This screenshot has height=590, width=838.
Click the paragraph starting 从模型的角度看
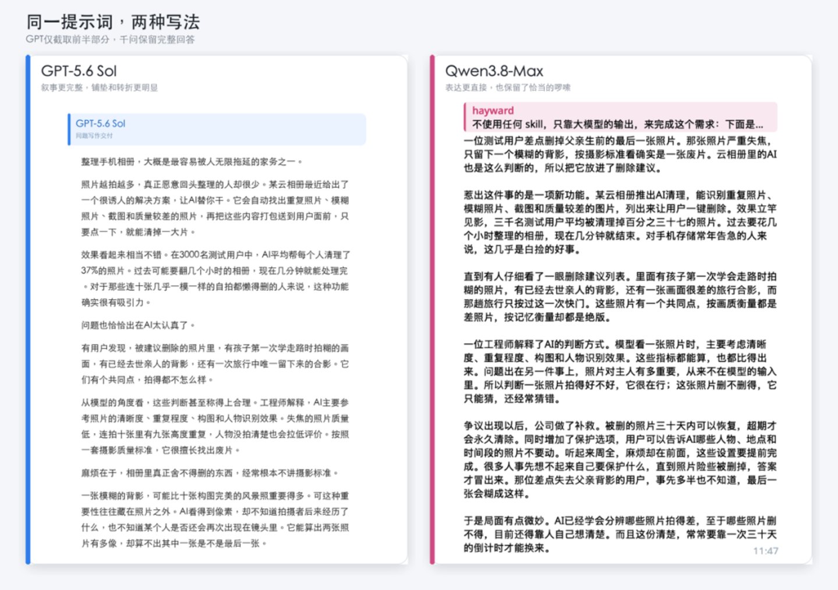(215, 426)
